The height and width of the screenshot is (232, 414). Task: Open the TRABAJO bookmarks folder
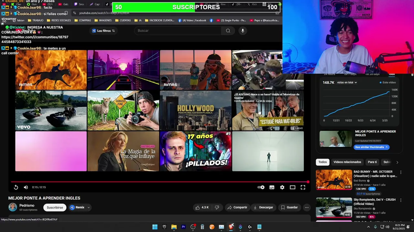click(35, 20)
